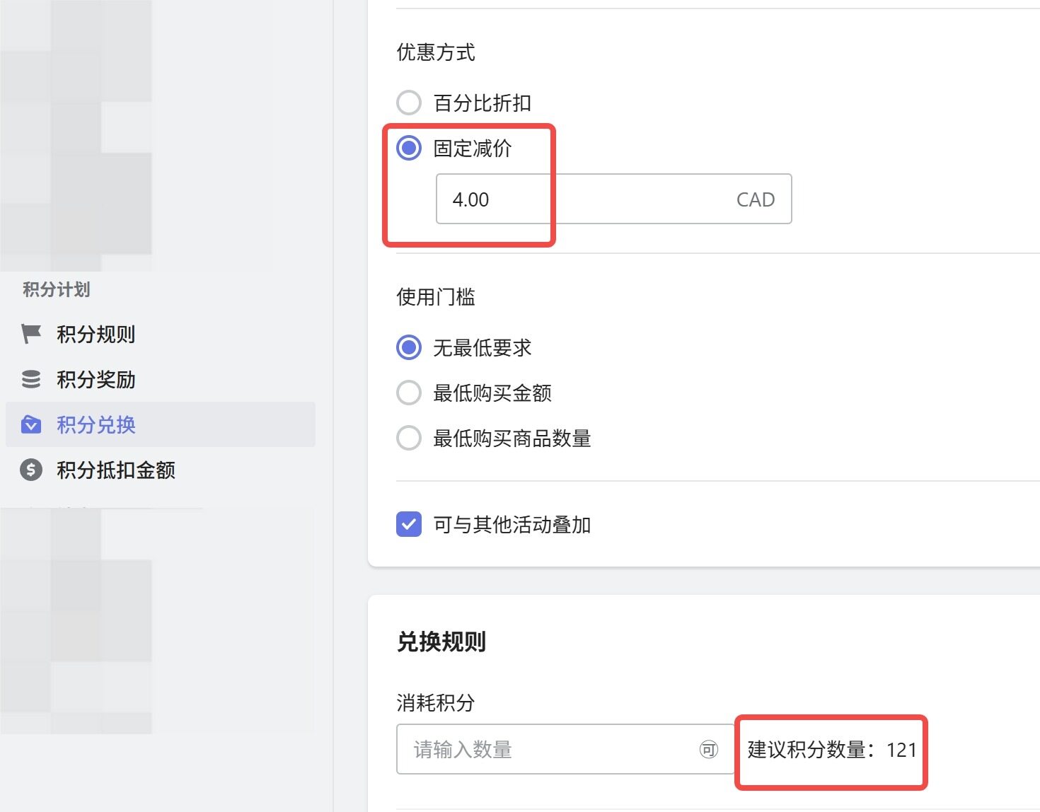Uncheck the 可与其他活动叠加 checkbox
Viewport: 1040px width, 812px height.
point(409,524)
